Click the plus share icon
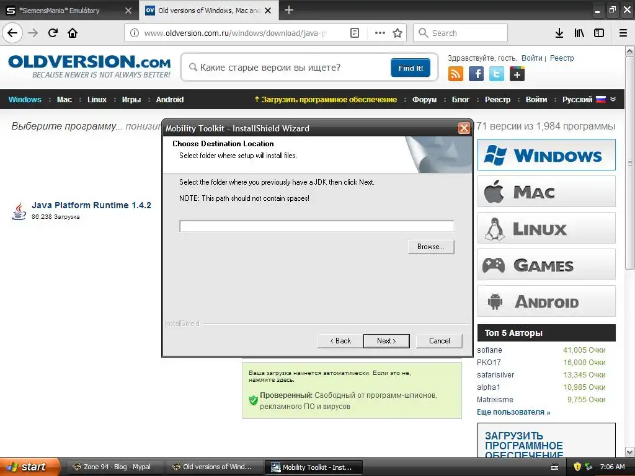The height and width of the screenshot is (476, 635). [x=517, y=74]
